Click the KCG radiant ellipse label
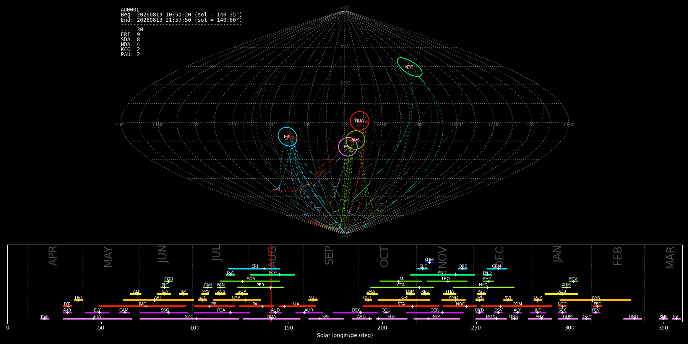The width and height of the screenshot is (688, 344). 409,67
